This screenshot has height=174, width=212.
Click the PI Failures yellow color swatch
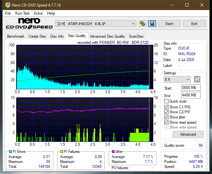pos(62,152)
